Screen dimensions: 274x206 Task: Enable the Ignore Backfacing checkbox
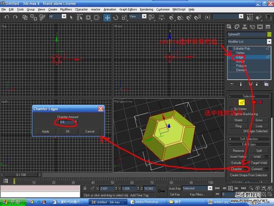point(231,114)
